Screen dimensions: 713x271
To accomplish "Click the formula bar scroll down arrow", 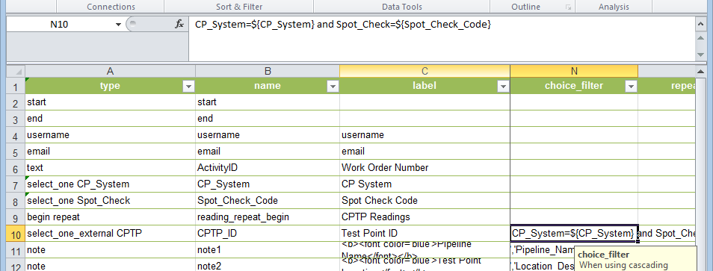I will [701, 54].
